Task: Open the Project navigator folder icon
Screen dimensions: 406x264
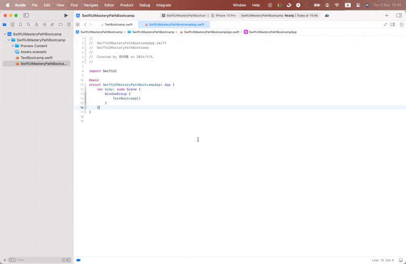Action: point(5,24)
